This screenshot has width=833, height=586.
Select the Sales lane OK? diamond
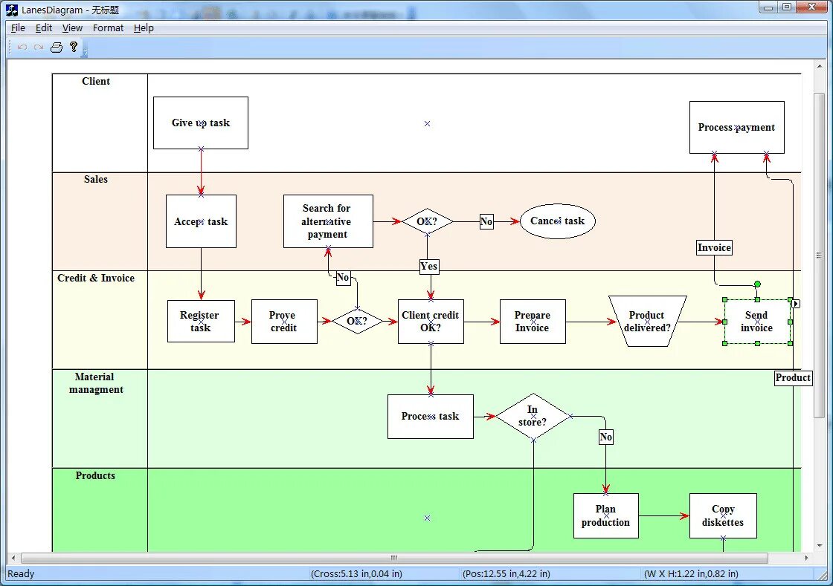427,221
